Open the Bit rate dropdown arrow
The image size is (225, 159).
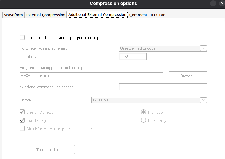(203, 100)
